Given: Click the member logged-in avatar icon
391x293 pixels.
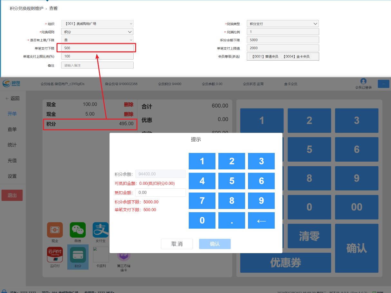Looking at the screenshot, I should (363, 81).
